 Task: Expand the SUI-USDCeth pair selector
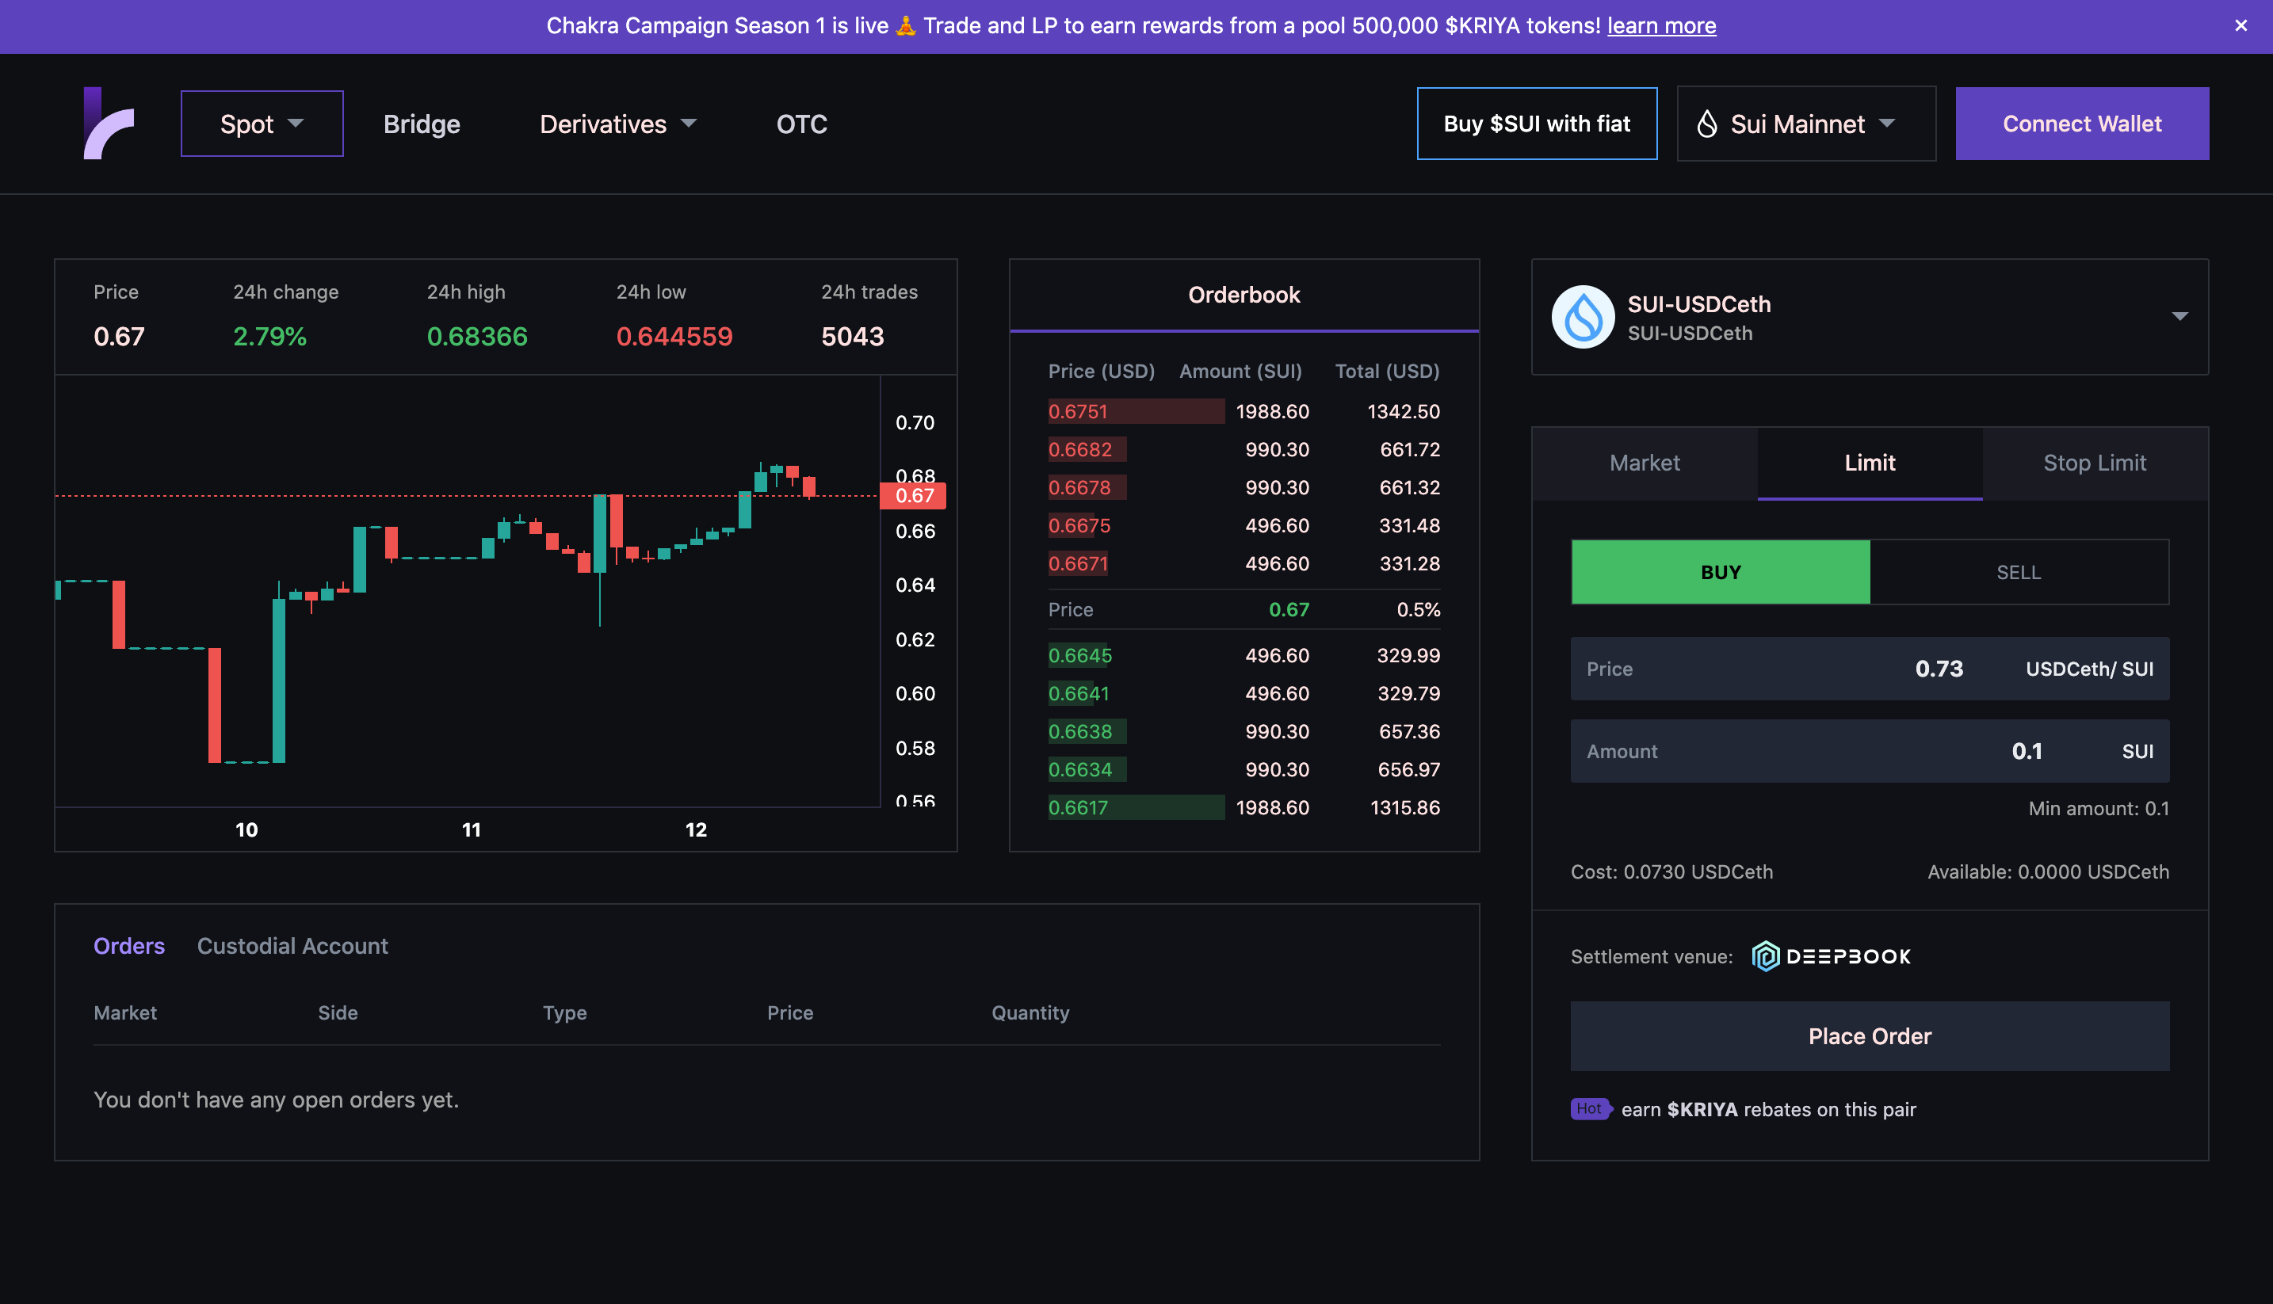(x=2179, y=317)
